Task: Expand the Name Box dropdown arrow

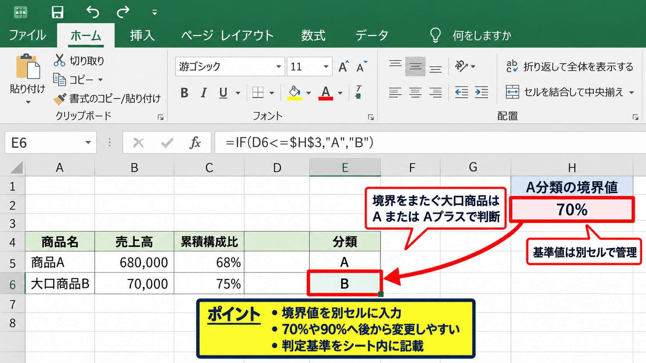Action: 88,143
